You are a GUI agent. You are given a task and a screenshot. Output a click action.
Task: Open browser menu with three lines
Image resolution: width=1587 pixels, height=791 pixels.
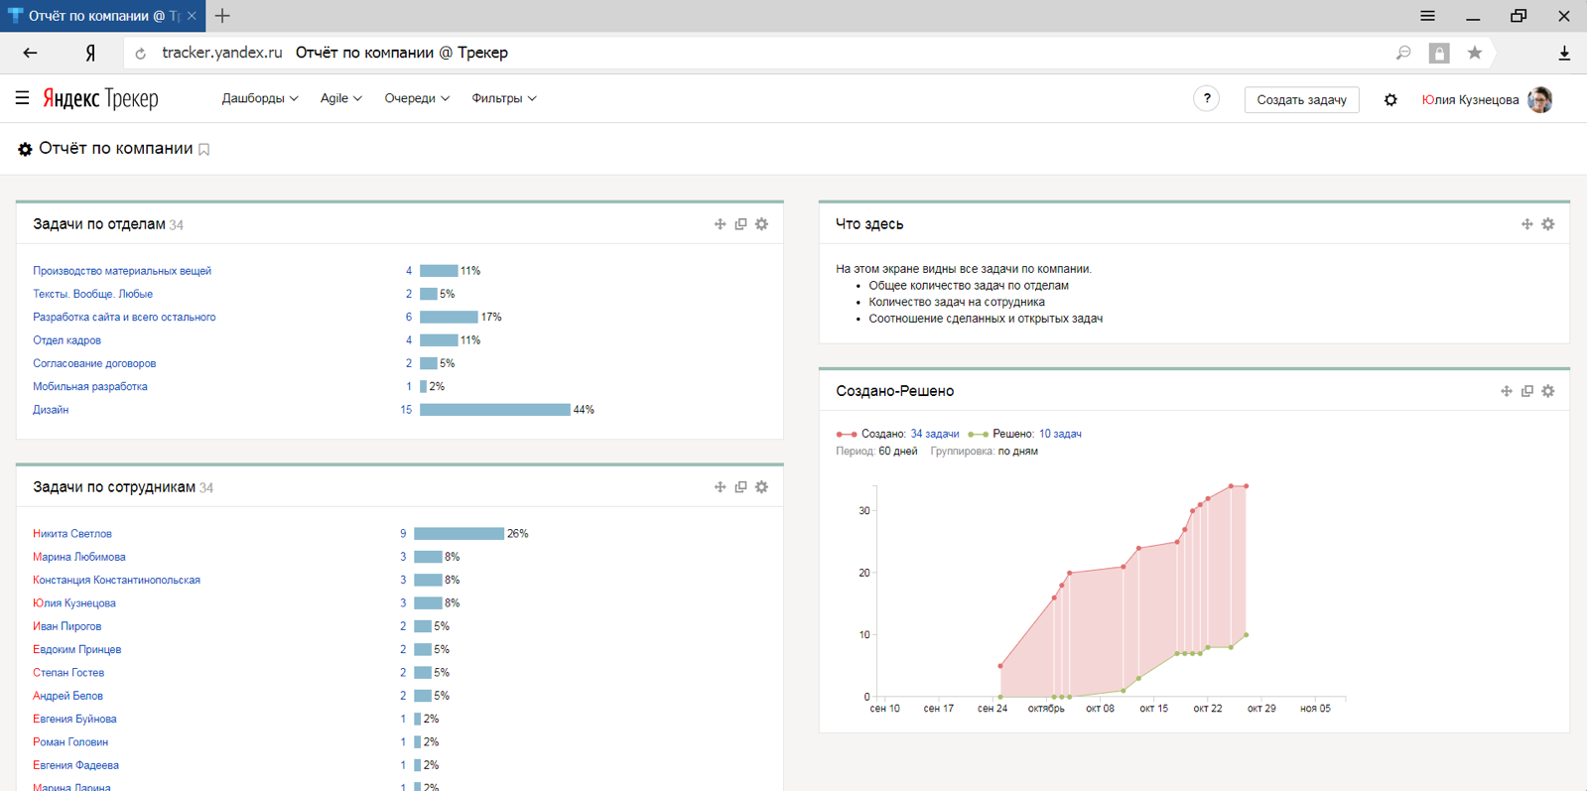click(x=1427, y=16)
